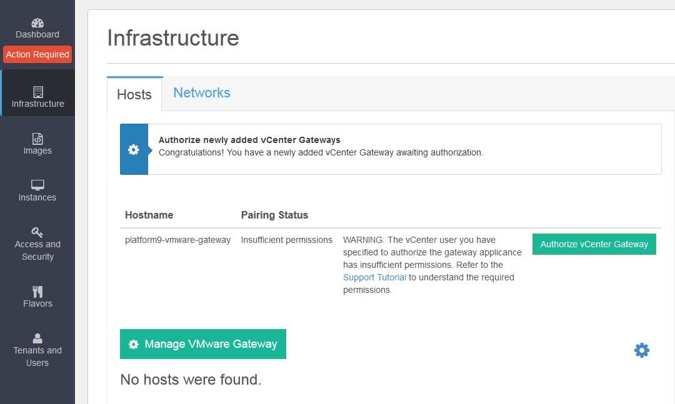
Task: Go to Flavors via the cutlery icon
Action: 37,292
